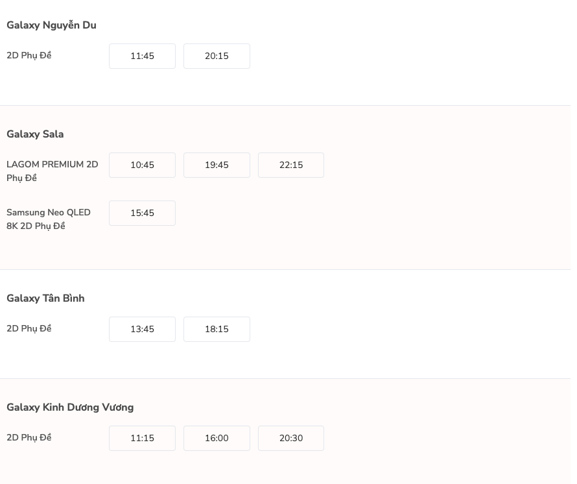The height and width of the screenshot is (484, 577).
Task: Pick the 19:45 showtime at Galaxy Sala
Action: [217, 165]
